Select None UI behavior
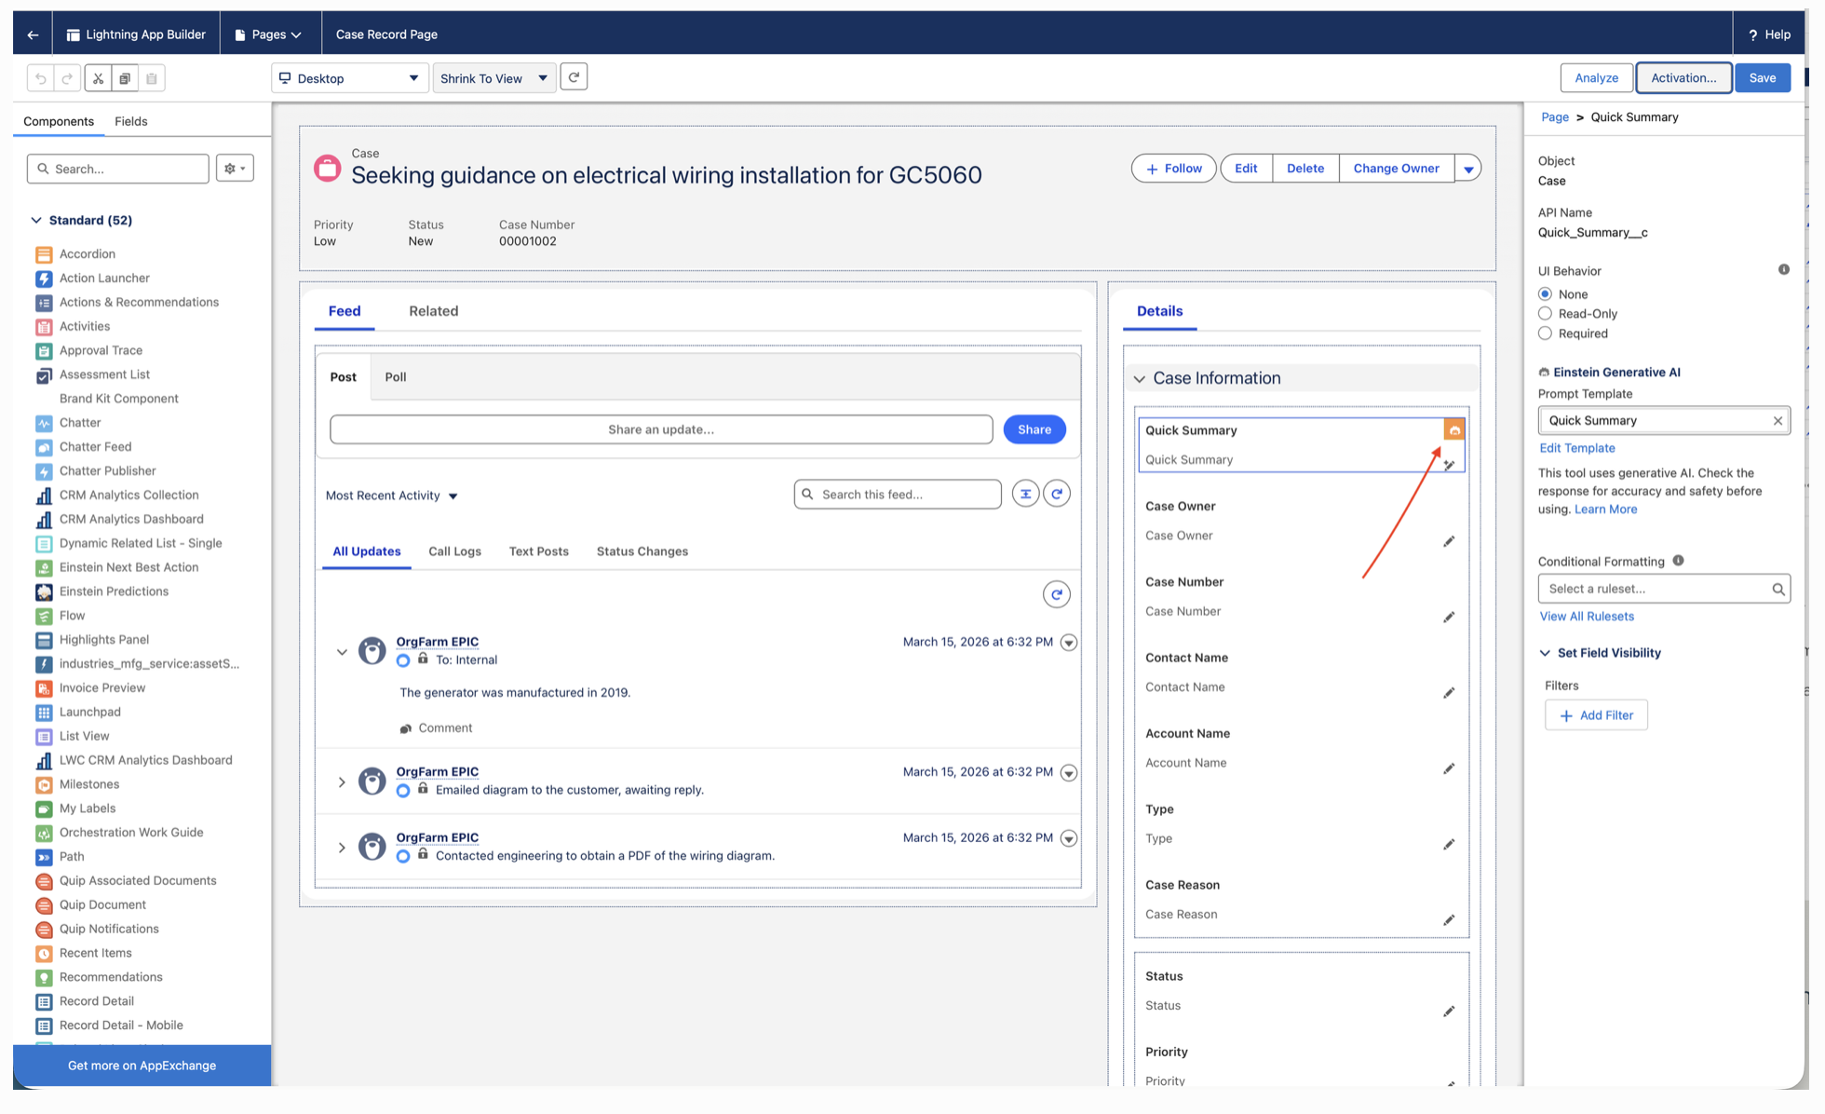Viewport: 1825px width, 1114px height. 1546,294
